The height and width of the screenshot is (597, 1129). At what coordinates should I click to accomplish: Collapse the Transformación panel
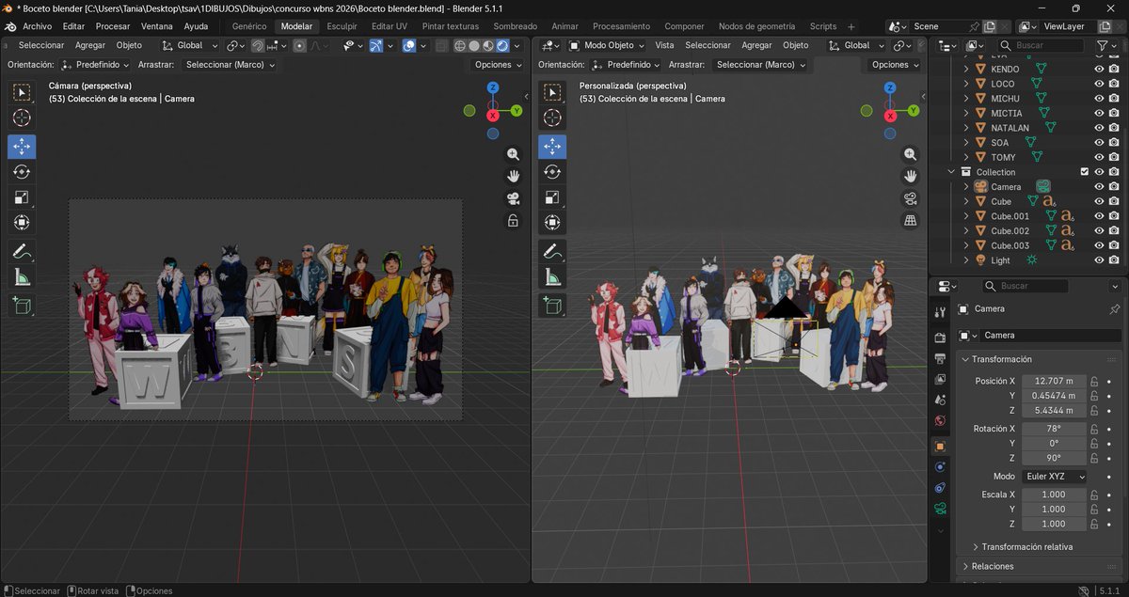tap(964, 359)
